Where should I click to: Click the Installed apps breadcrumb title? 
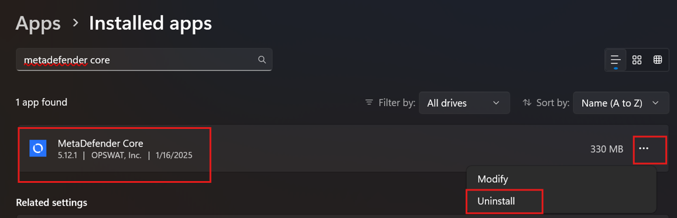(x=151, y=23)
